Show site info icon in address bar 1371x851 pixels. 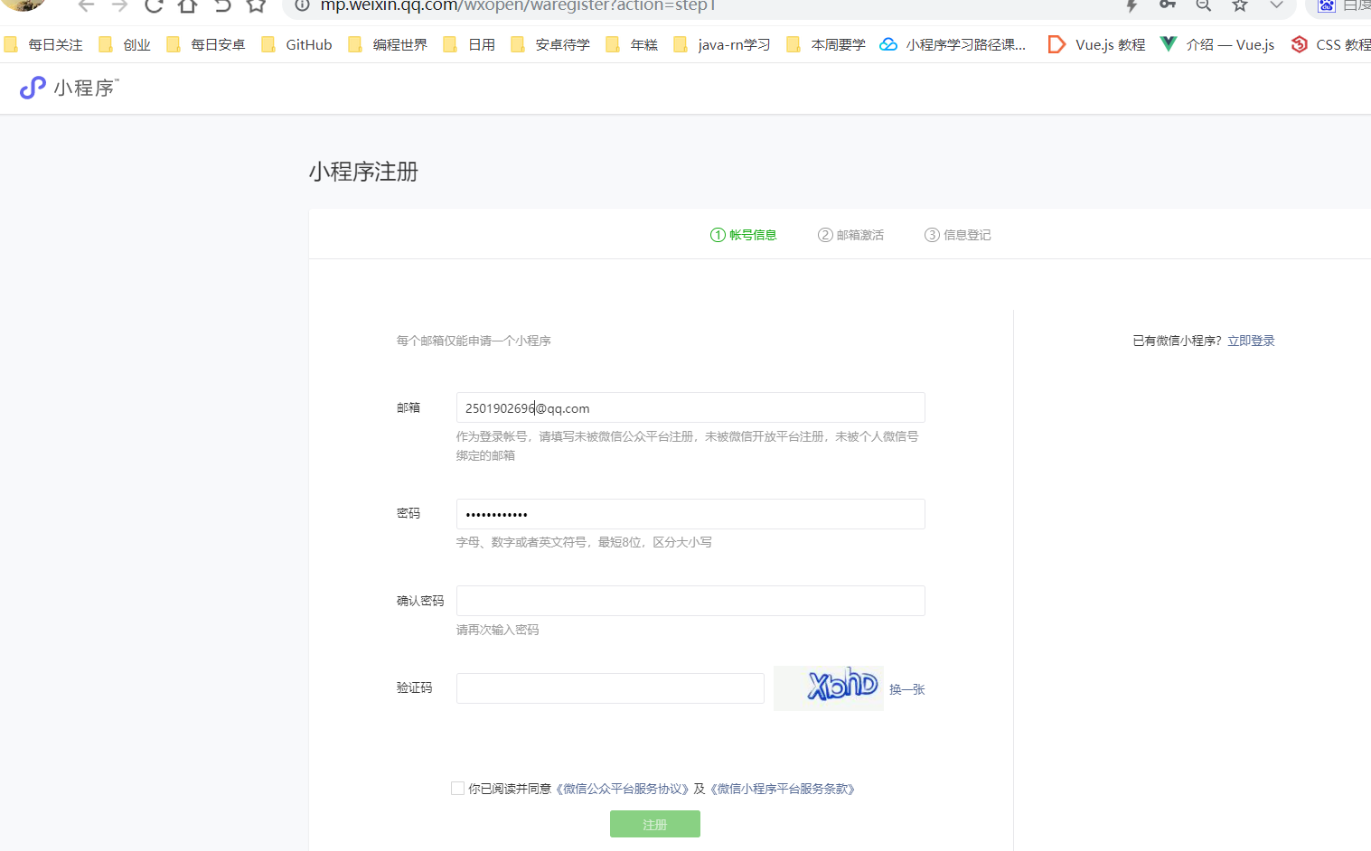click(303, 5)
